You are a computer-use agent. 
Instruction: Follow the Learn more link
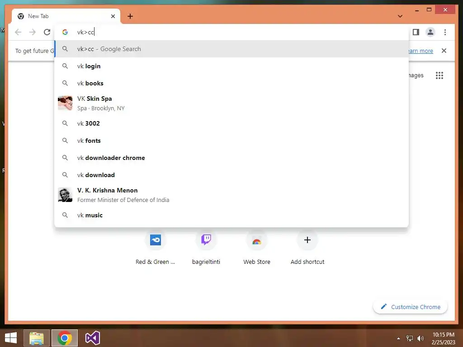click(x=421, y=51)
